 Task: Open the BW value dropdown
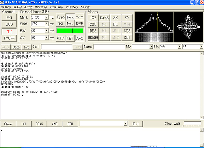click(47, 31)
